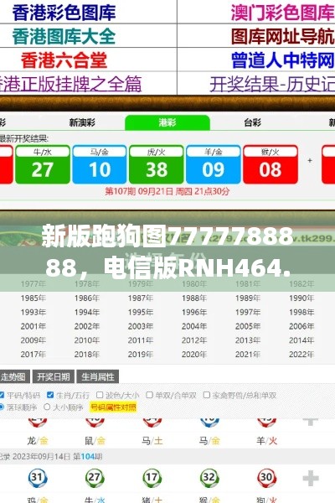
Task: Click the yellow 号码属性对照 button
Action: [x=113, y=407]
